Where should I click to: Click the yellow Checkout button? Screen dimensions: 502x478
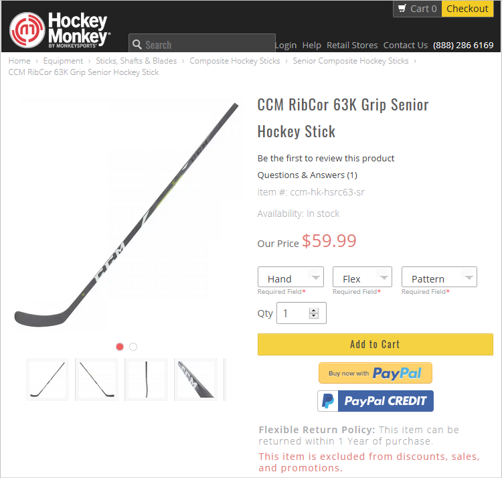point(467,9)
